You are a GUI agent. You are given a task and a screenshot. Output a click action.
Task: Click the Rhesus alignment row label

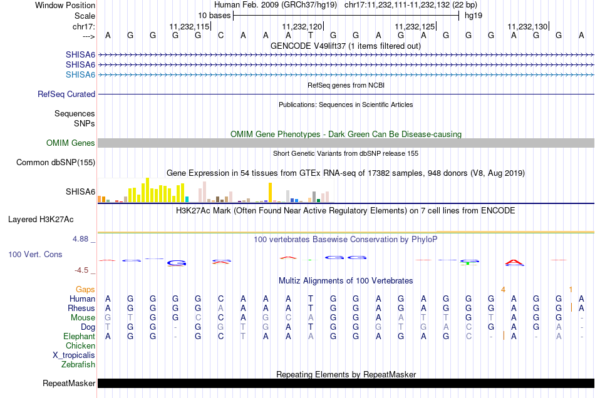point(81,309)
